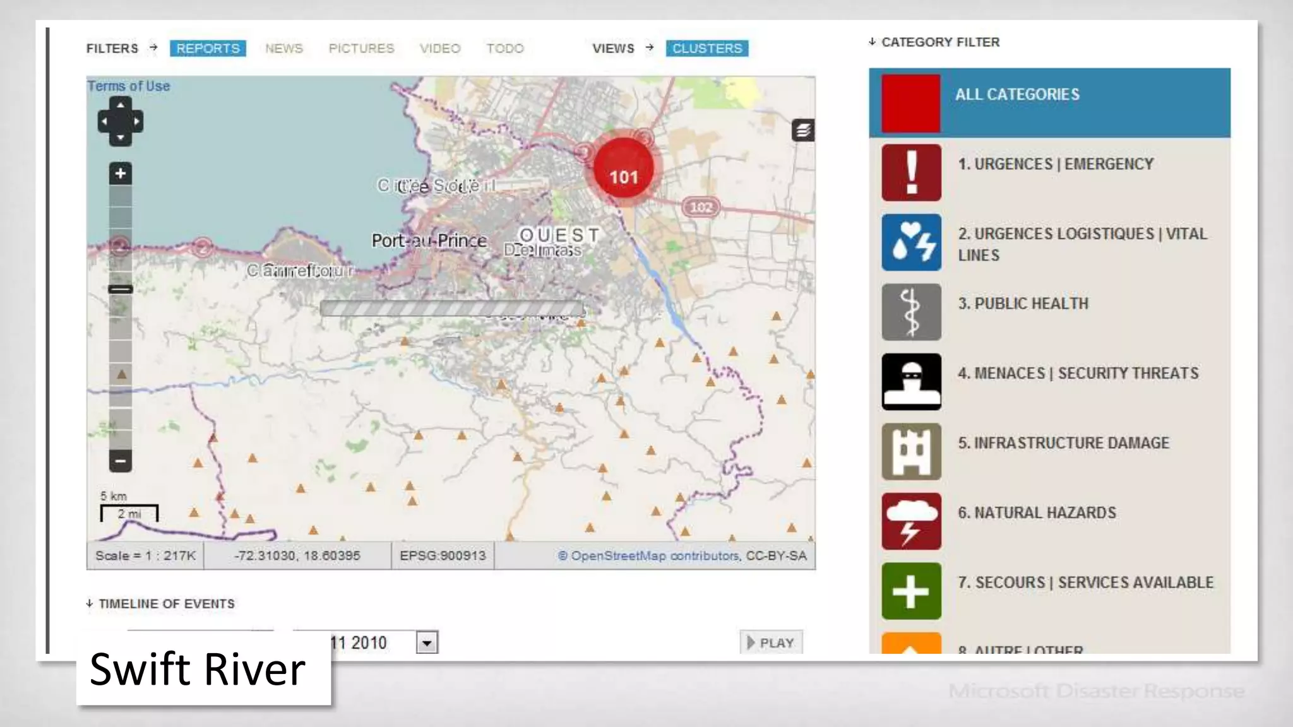The image size is (1293, 727).
Task: Open the map layer switcher icon
Action: (x=802, y=131)
